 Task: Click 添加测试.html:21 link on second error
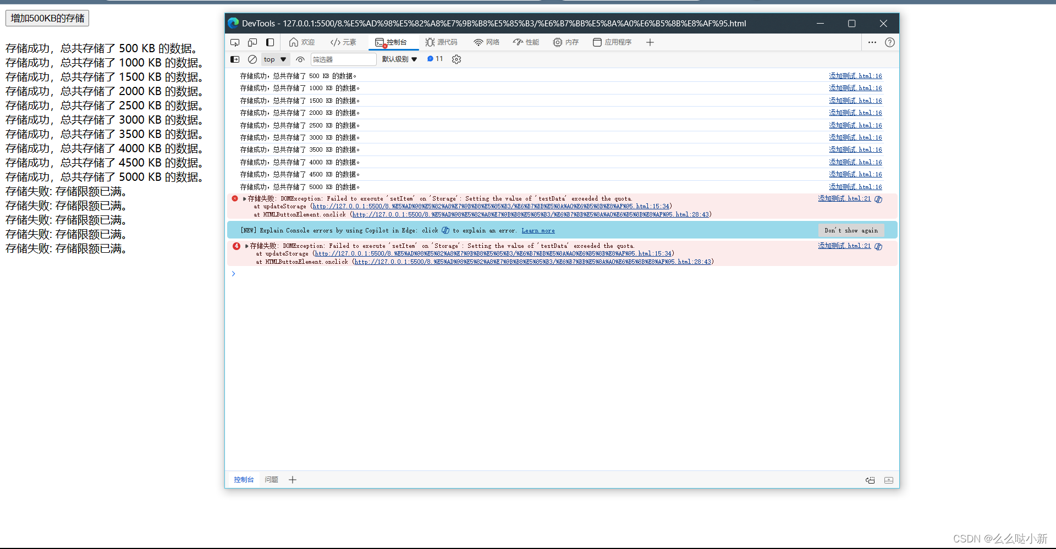pos(844,246)
